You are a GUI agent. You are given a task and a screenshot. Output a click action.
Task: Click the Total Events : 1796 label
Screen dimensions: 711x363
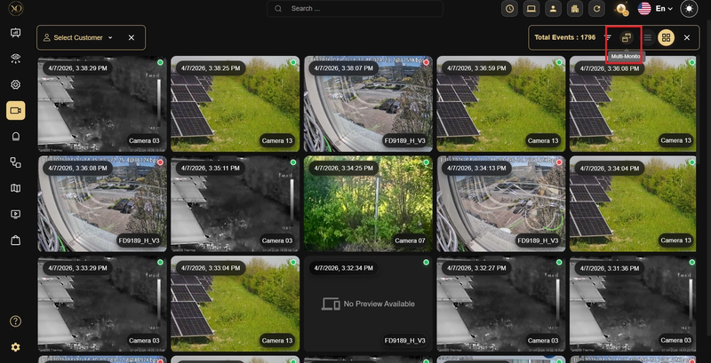pos(564,37)
